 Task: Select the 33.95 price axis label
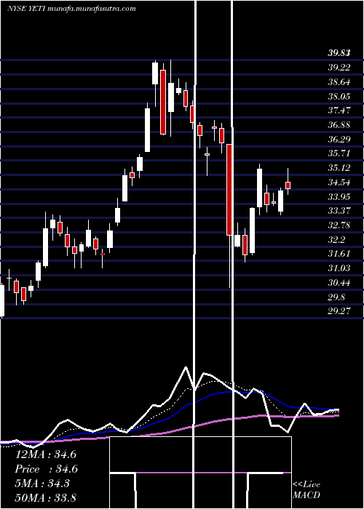pyautogui.click(x=339, y=197)
